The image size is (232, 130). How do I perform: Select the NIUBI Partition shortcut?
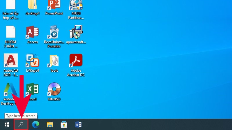[76, 5]
